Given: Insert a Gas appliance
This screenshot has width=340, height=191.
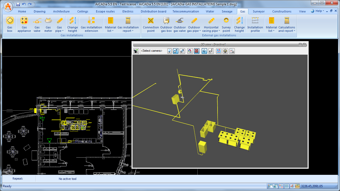Looking at the screenshot, I should (24, 24).
